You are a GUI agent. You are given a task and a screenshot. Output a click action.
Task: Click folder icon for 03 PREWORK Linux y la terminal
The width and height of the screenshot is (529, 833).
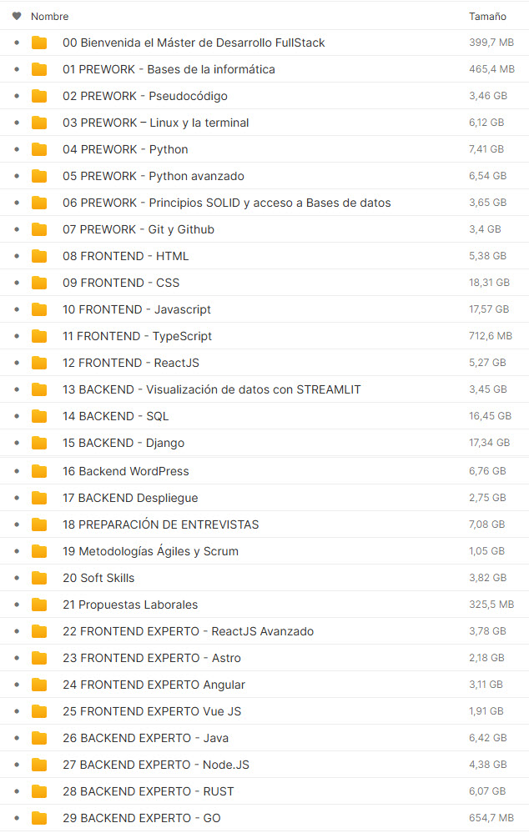[x=39, y=123]
